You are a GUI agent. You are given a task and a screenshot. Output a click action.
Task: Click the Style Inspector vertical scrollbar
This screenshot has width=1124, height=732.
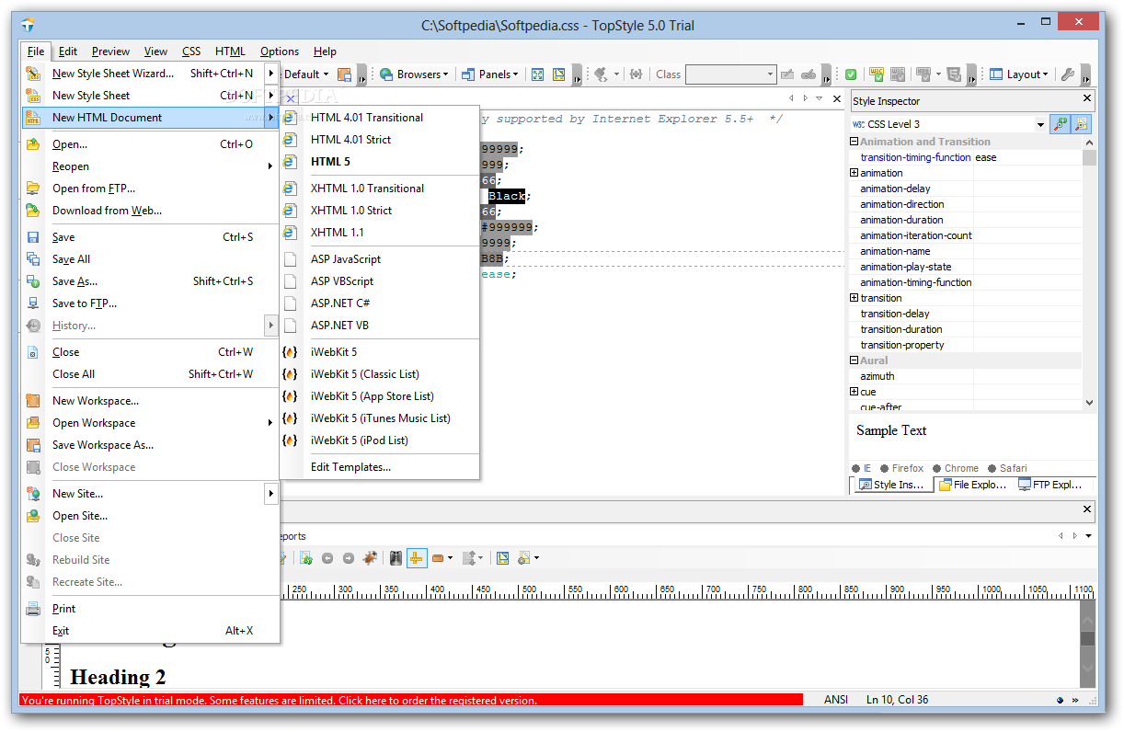click(1090, 272)
